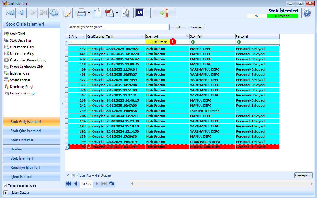
Task: Open the edit record pencil icon
Action: pos(67,13)
